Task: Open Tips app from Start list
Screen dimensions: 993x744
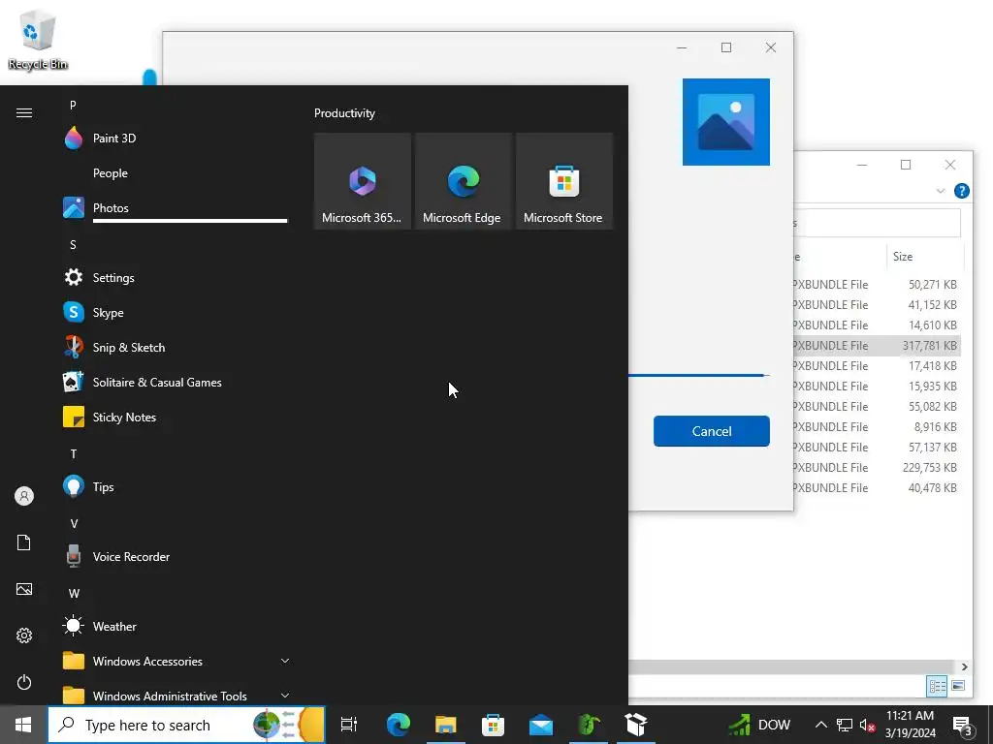Action: [x=175, y=486]
